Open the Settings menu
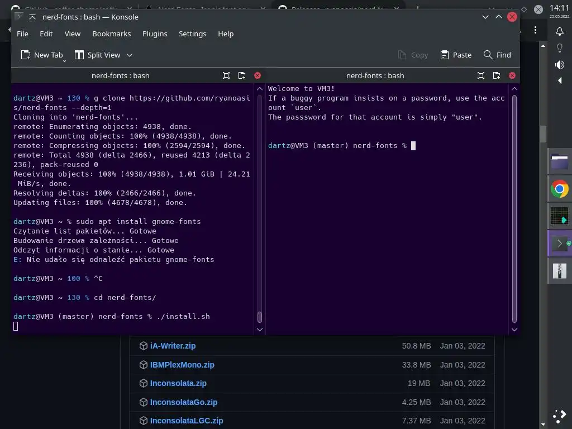The height and width of the screenshot is (429, 572). (192, 34)
